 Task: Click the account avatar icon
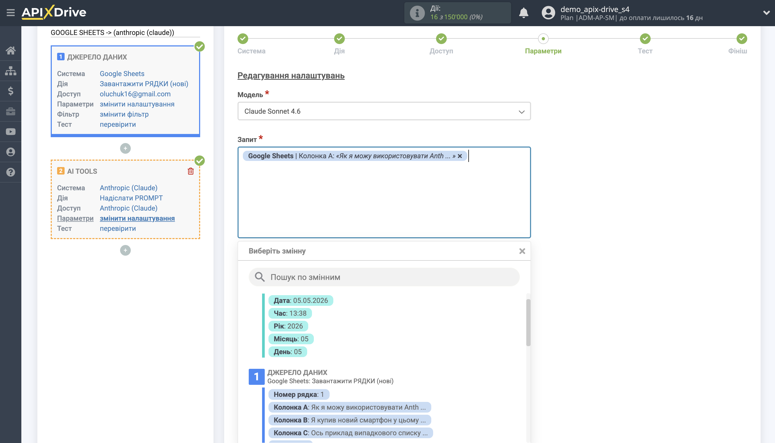(548, 13)
